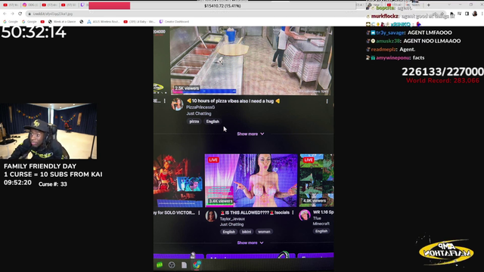Click the Curse #: 33 counter text
The width and height of the screenshot is (484, 272).
pyautogui.click(x=53, y=184)
